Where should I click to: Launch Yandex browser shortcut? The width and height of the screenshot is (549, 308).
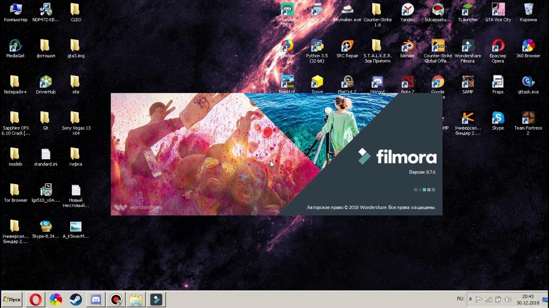407,13
